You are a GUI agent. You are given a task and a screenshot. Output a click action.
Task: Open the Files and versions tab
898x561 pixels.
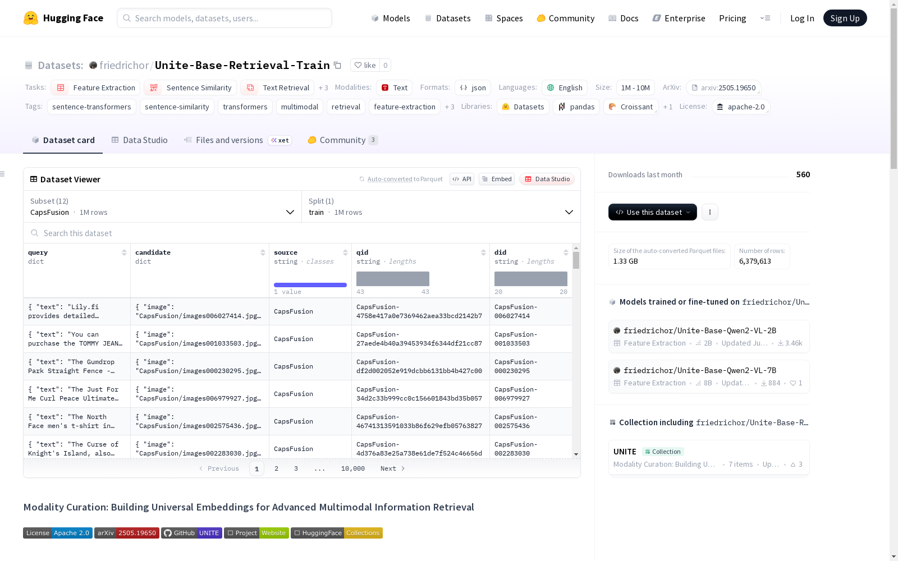click(237, 140)
